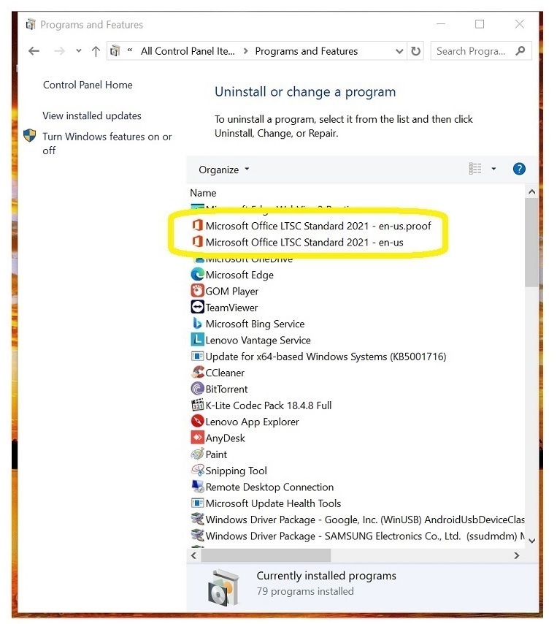Click the Back navigation arrow
Image resolution: width=557 pixels, height=624 pixels.
[x=34, y=51]
